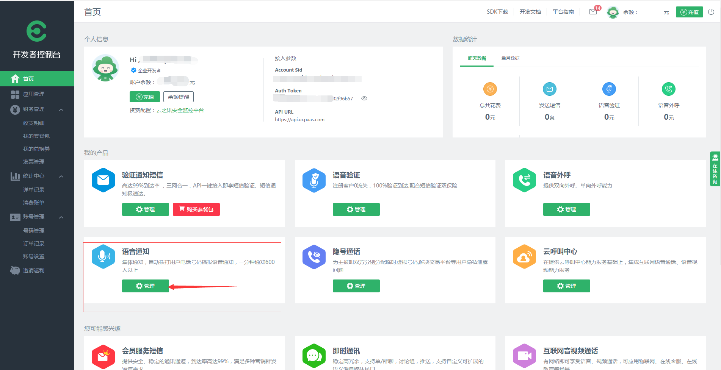Collapse the 财务管理 sidebar section
Screen dimensions: 721x370
(61, 109)
